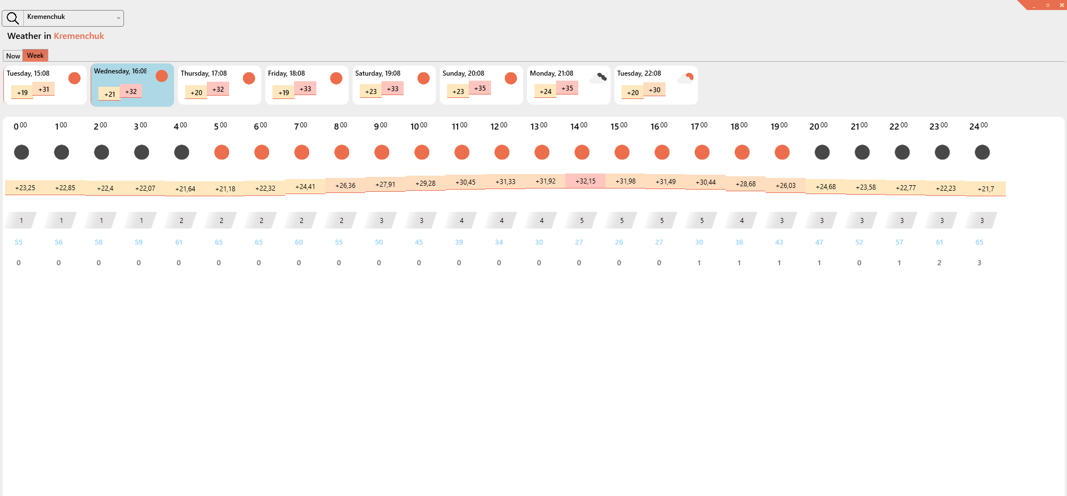Click the wind speed 4 badge at 11:00

tap(461, 220)
